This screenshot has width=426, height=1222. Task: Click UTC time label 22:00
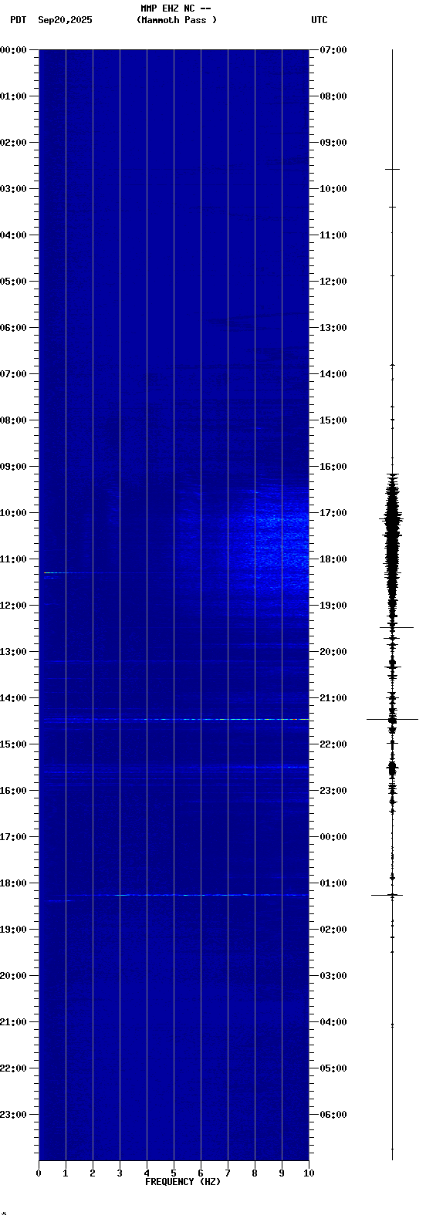[333, 744]
